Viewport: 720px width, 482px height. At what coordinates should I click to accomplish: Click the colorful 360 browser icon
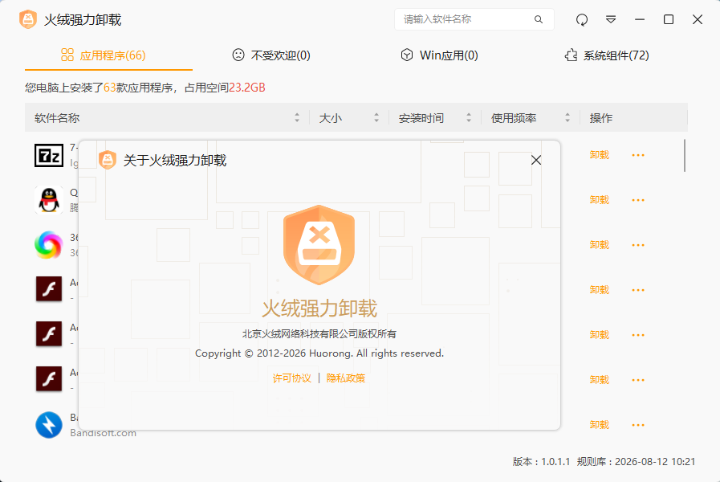pyautogui.click(x=49, y=245)
